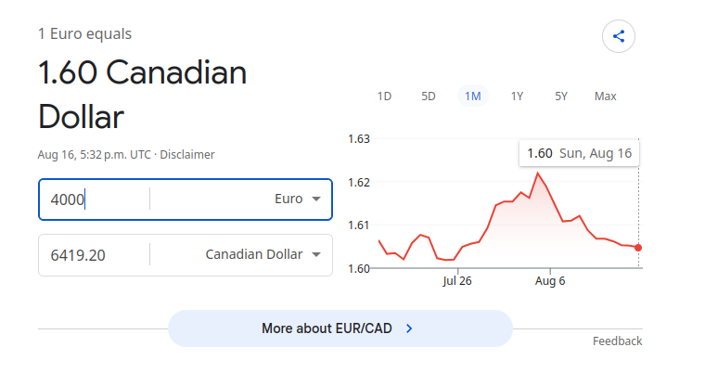Select the Max chart range

(x=605, y=96)
